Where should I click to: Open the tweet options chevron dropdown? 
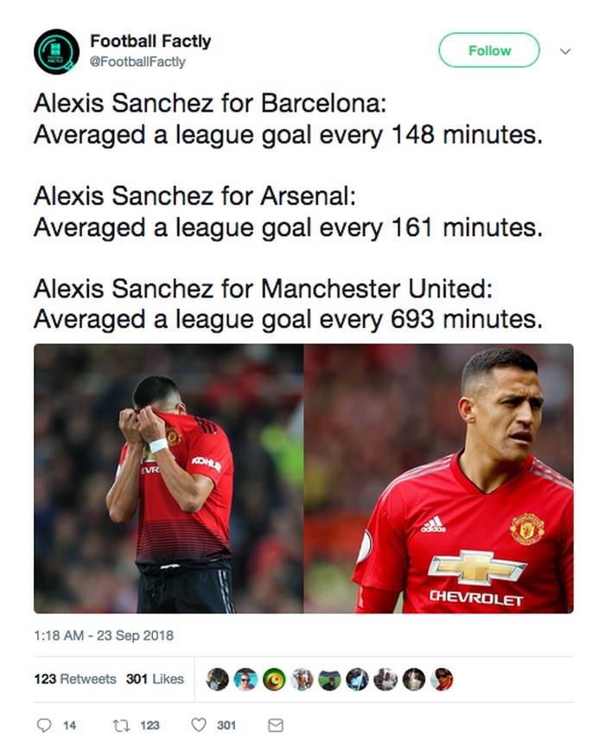[x=565, y=51]
